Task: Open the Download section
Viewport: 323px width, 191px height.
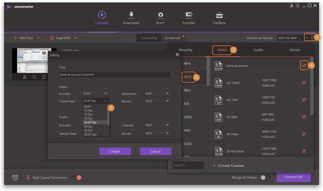Action: 131,18
